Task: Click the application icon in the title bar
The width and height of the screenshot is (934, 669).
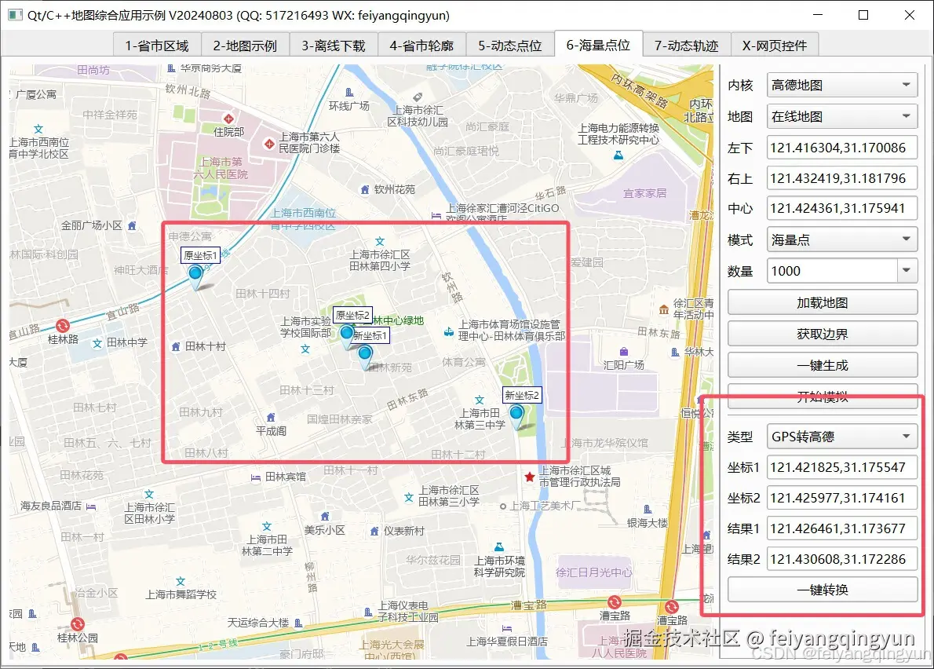Action: 13,15
